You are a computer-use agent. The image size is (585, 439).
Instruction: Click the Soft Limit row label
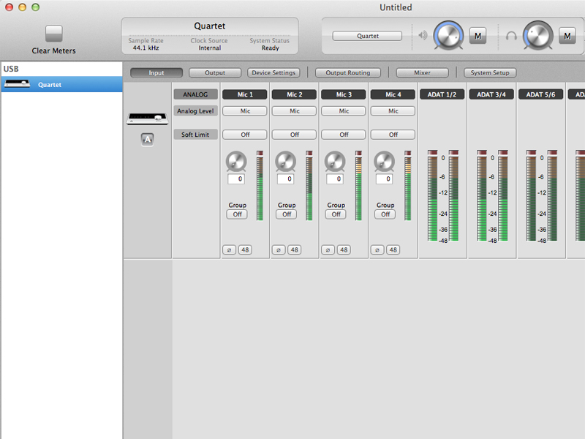click(195, 135)
